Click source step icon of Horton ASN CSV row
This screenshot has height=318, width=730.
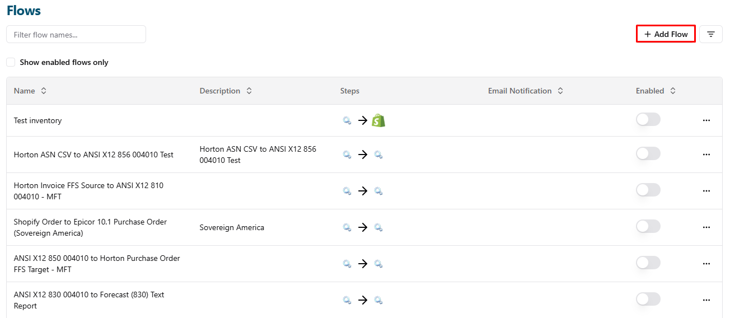pyautogui.click(x=347, y=155)
